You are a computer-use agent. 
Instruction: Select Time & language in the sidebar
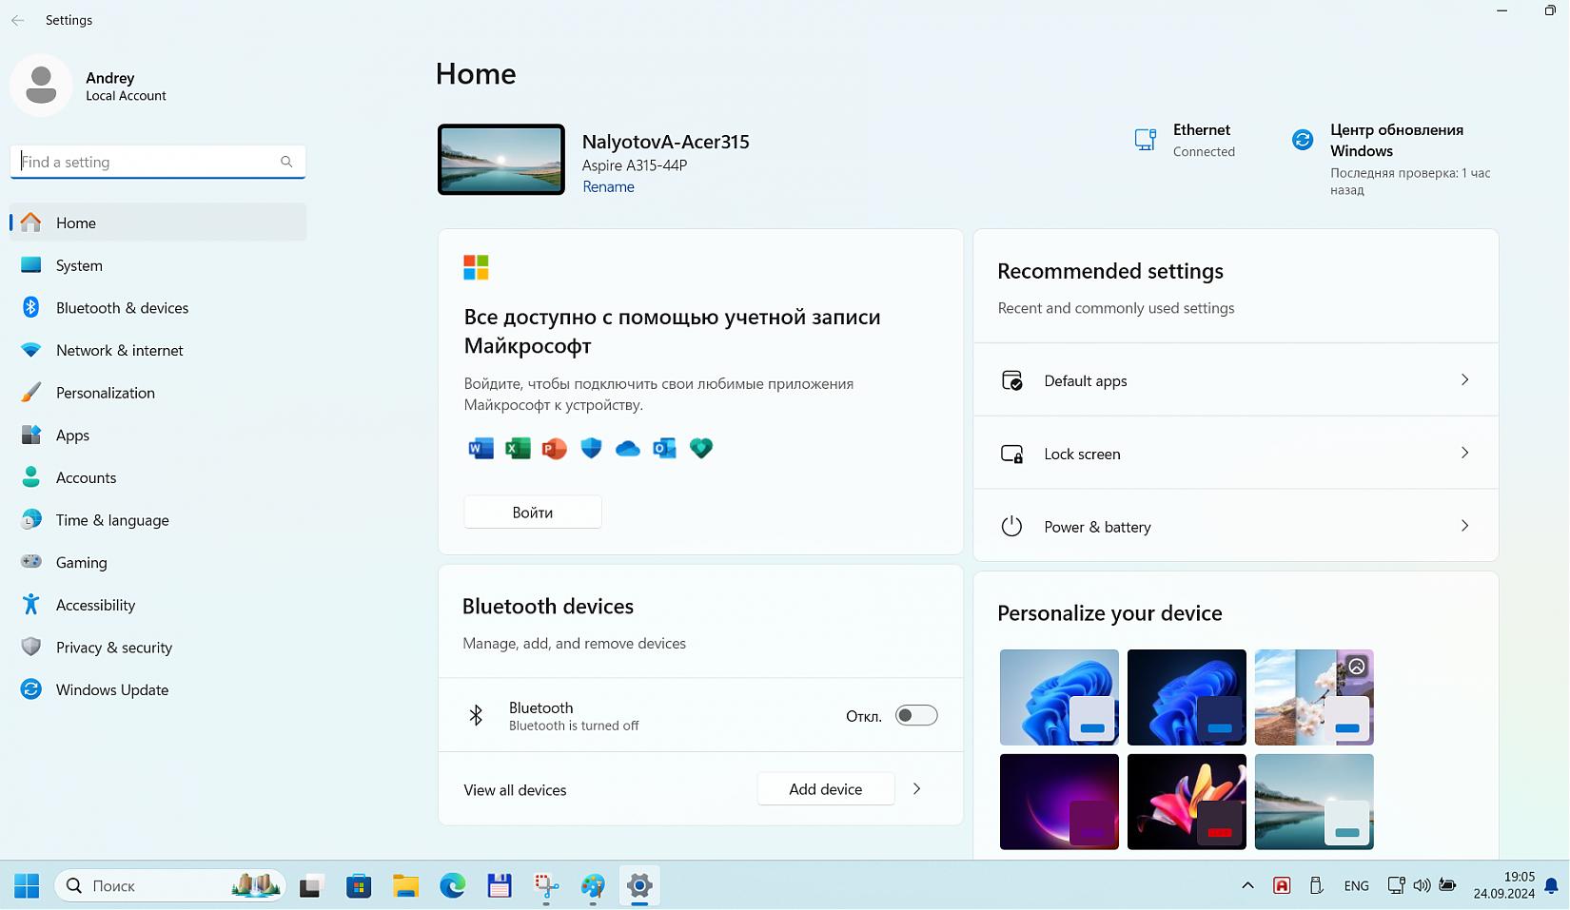tap(158, 520)
